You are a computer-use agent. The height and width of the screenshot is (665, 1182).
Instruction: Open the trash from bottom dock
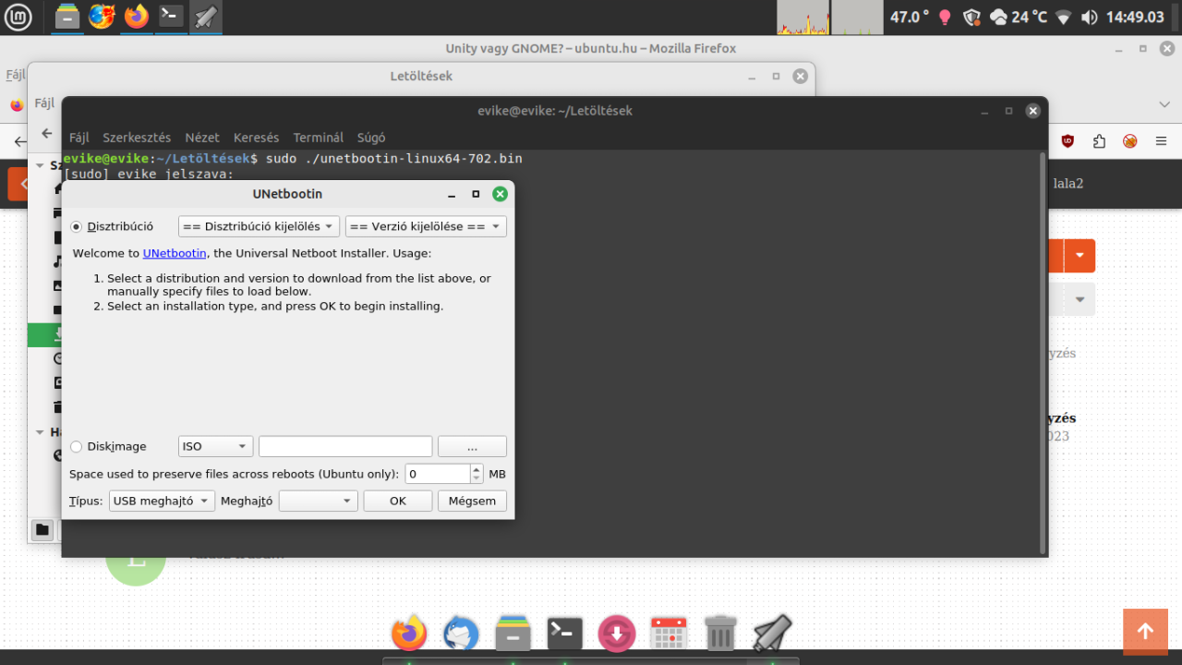pos(720,634)
